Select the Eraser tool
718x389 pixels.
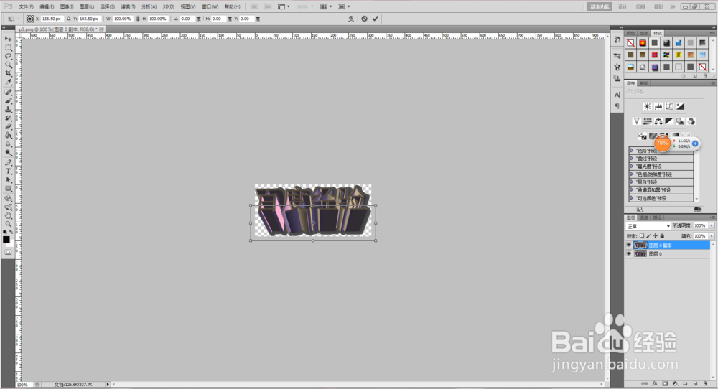click(8, 127)
